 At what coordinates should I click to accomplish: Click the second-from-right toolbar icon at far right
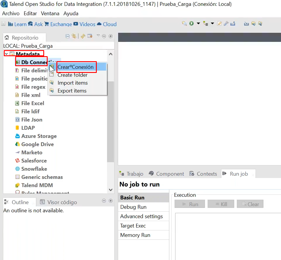pyautogui.click(x=254, y=23)
